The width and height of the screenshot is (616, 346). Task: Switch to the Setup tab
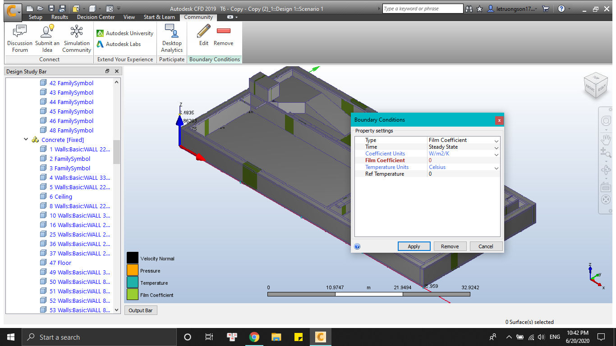coord(35,17)
